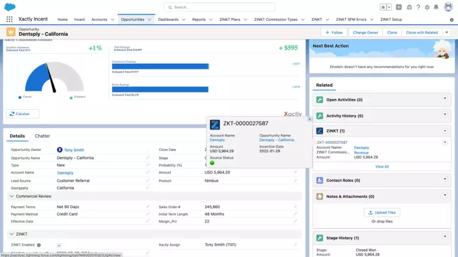Viewport: 458px width, 257px height.
Task: Switch to the Chatter tab
Action: click(x=42, y=136)
